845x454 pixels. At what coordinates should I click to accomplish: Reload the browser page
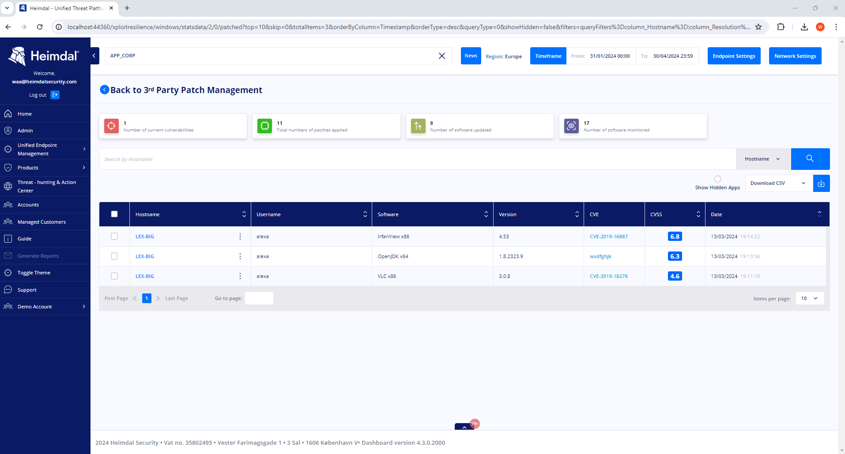[40, 27]
